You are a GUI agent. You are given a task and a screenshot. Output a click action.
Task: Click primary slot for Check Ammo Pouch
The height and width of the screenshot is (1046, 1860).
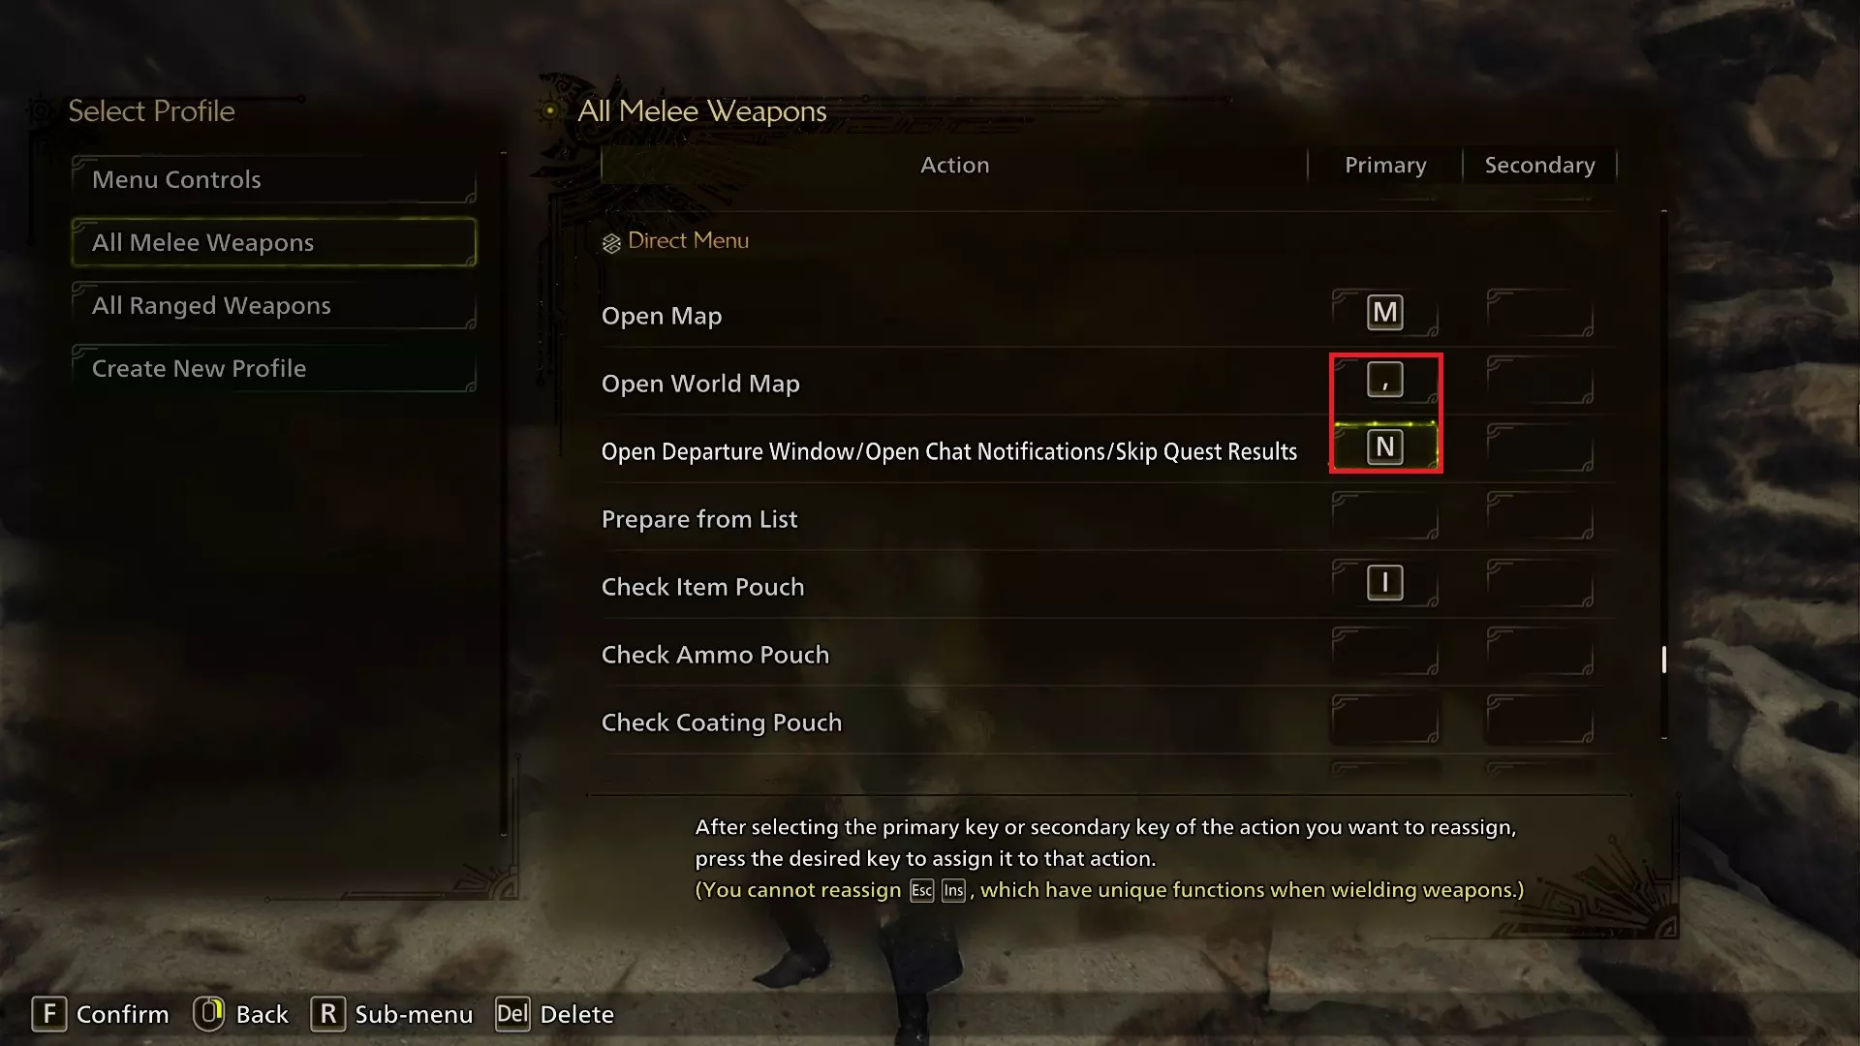[x=1384, y=652]
